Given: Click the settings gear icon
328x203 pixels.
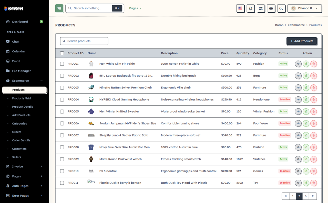Looking at the screenshot, I should pyautogui.click(x=271, y=8).
